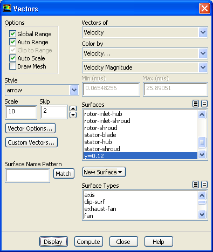Open Help for the Vectors dialog
The height and width of the screenshot is (252, 213).
(x=159, y=242)
